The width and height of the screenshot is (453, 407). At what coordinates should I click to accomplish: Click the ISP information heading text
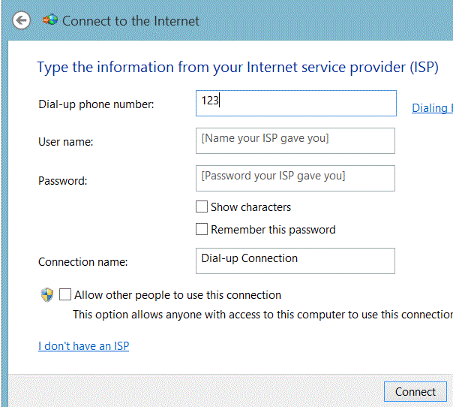[238, 68]
